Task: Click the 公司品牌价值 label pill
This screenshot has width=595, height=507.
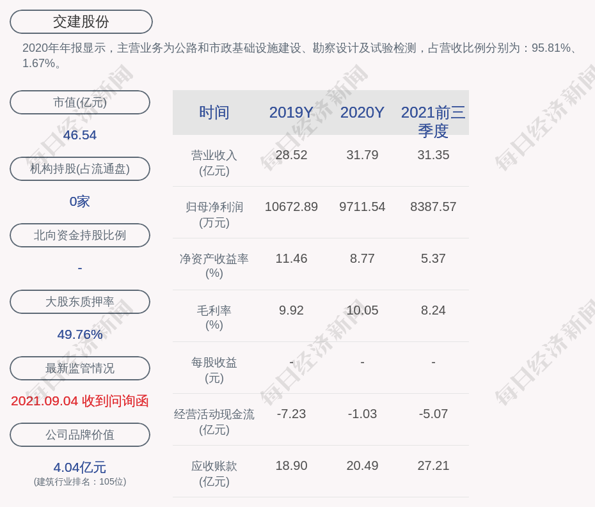Action: [80, 435]
